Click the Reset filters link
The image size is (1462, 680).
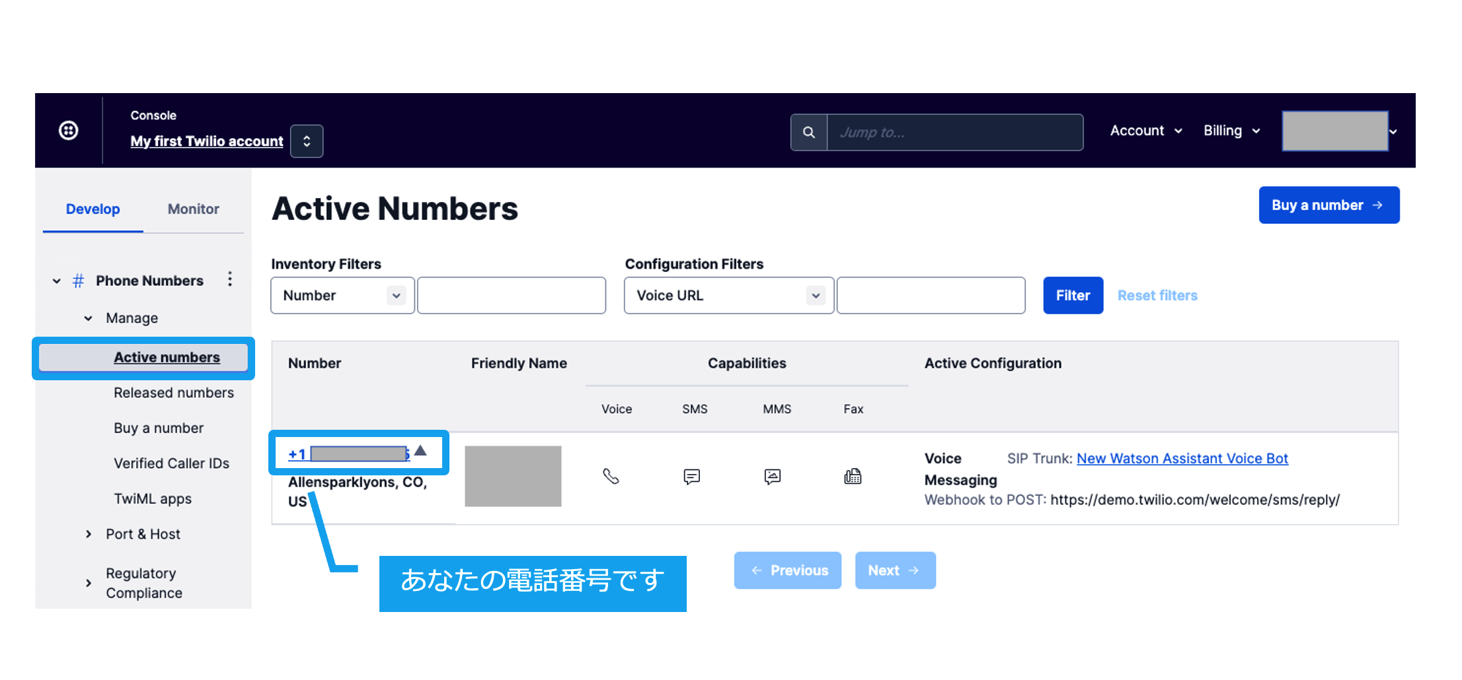1157,295
